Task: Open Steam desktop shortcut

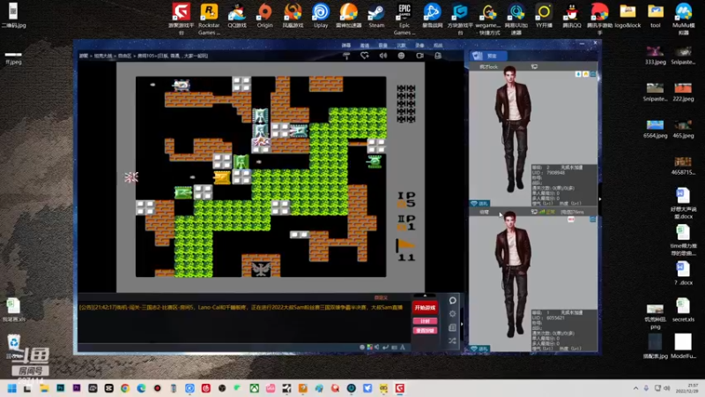Action: (376, 17)
